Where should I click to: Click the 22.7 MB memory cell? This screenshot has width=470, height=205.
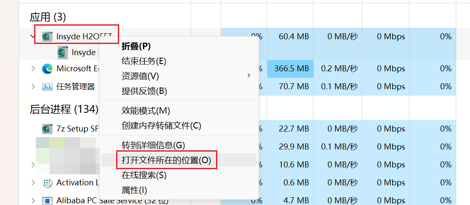click(x=290, y=129)
